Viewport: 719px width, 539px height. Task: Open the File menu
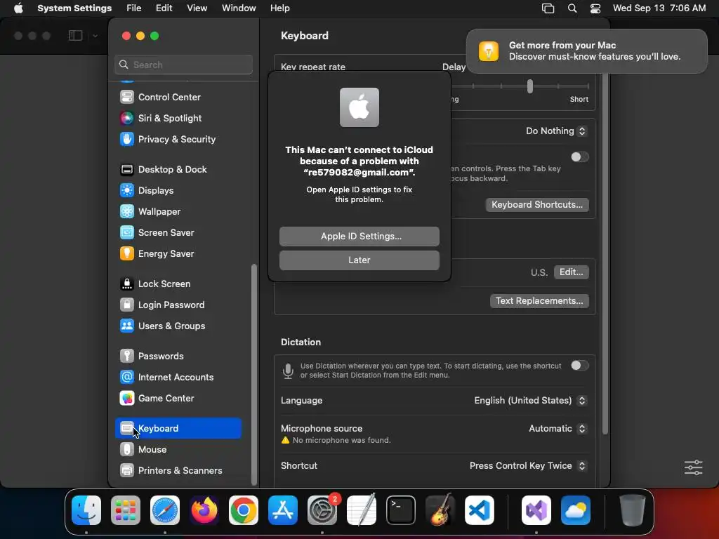[134, 8]
